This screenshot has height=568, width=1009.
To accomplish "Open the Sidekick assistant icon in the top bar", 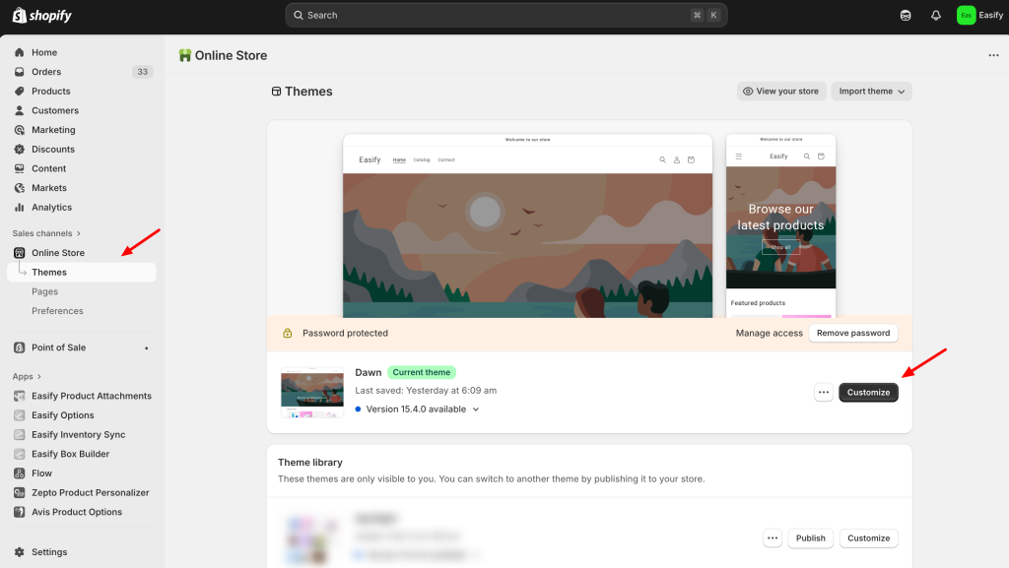I will [x=906, y=16].
